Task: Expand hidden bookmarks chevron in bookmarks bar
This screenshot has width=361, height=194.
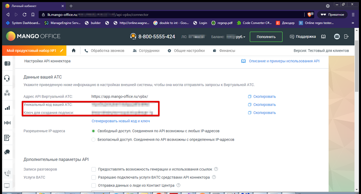Action: click(353, 23)
